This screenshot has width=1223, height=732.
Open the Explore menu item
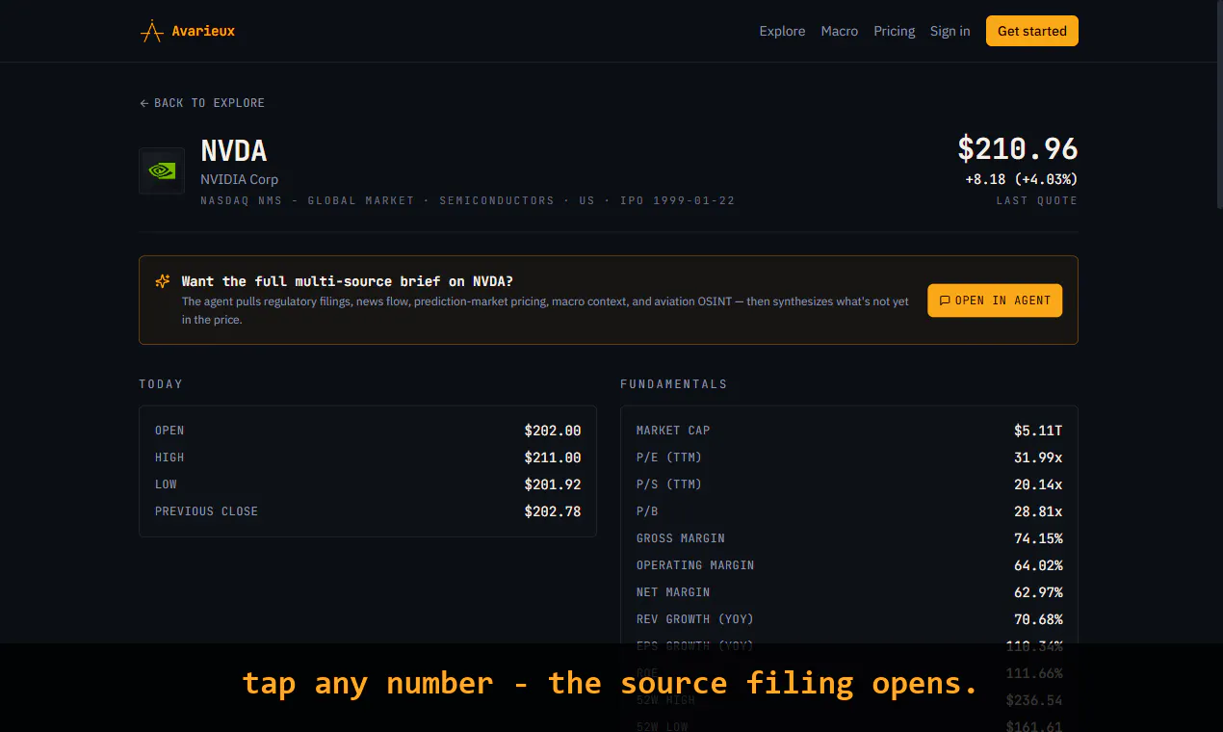tap(782, 31)
